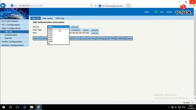The image size is (196, 110).
Task: Click the Deregister button
Action: tap(76, 30)
